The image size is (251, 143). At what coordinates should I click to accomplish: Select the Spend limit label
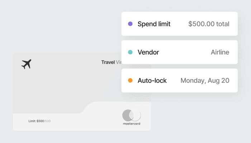[x=154, y=24]
